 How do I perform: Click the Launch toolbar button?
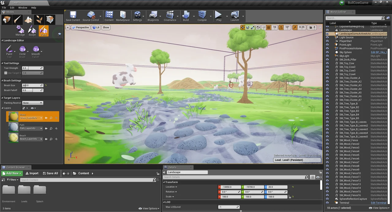(235, 16)
